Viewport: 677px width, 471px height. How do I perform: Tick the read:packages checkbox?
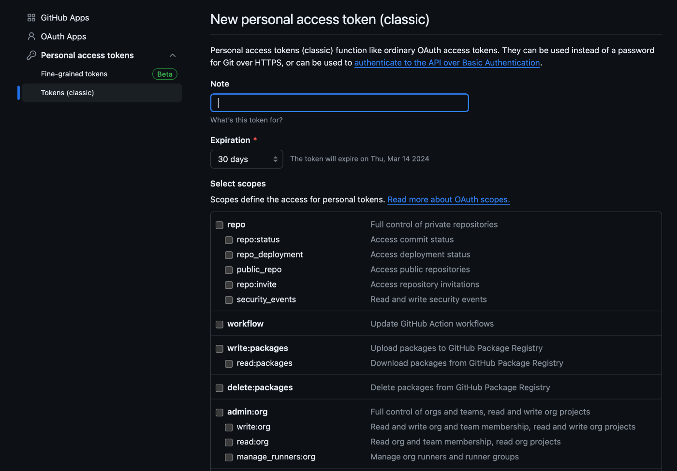coord(229,364)
